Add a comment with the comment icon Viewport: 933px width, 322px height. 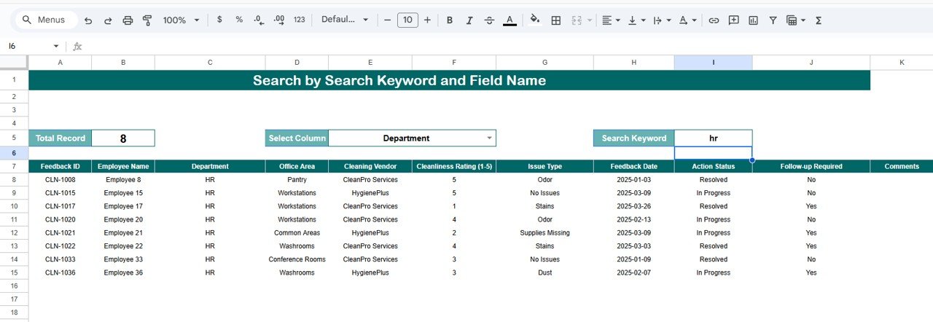(733, 20)
